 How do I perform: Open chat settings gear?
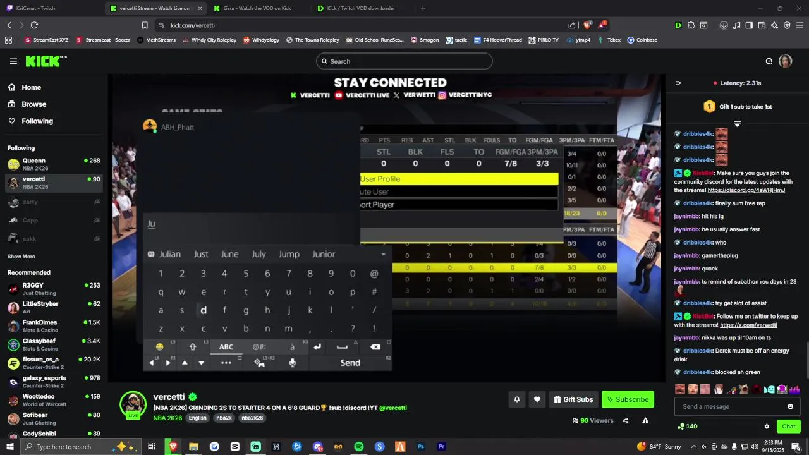point(767,427)
